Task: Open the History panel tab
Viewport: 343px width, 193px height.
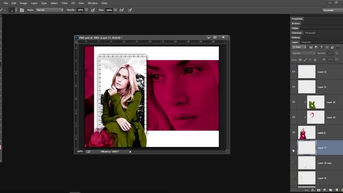Action: coord(295,38)
